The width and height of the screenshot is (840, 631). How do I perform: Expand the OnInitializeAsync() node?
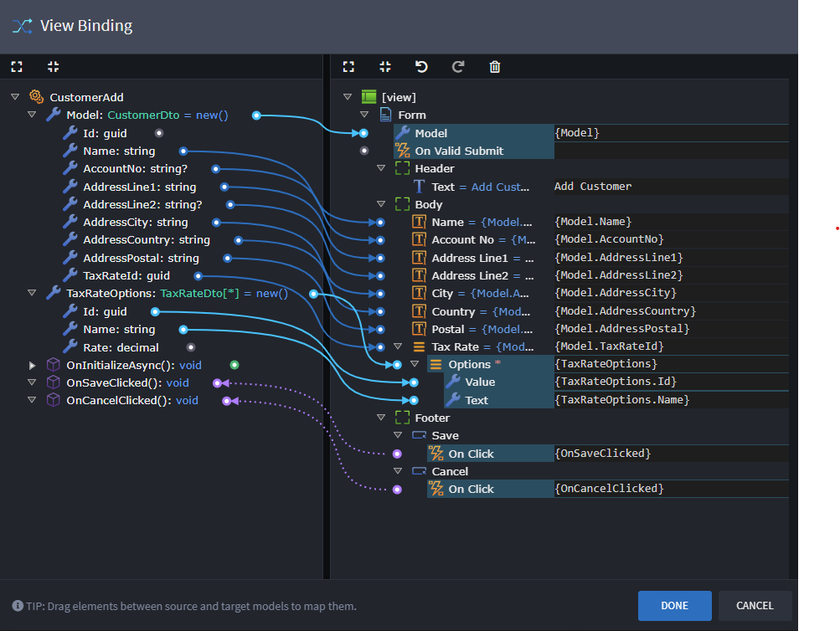point(32,365)
